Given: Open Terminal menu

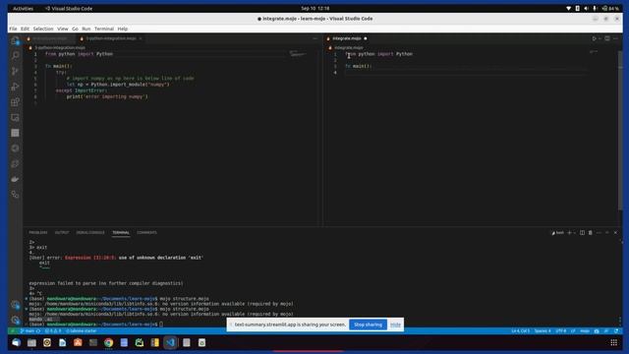Looking at the screenshot, I should (104, 29).
